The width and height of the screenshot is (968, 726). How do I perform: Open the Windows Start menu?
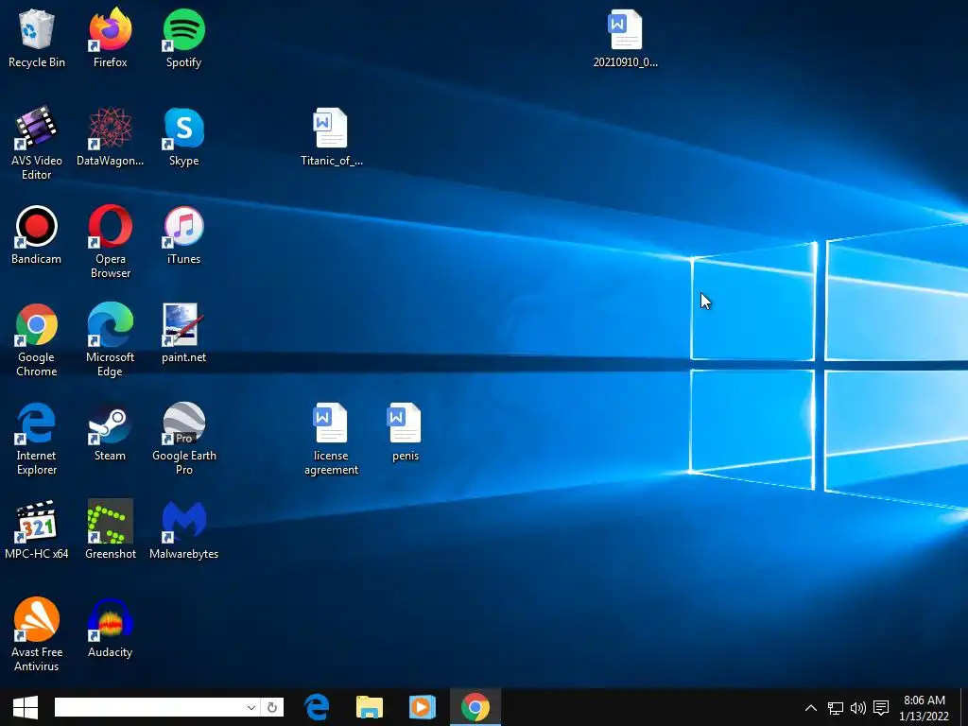coord(26,707)
